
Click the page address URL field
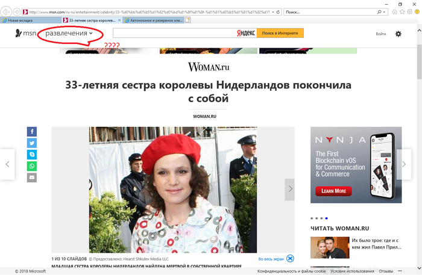pos(150,12)
